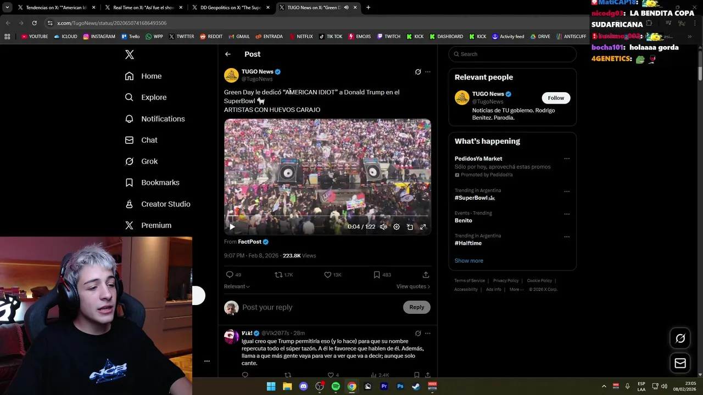Go to Home in sidebar

coord(143,76)
